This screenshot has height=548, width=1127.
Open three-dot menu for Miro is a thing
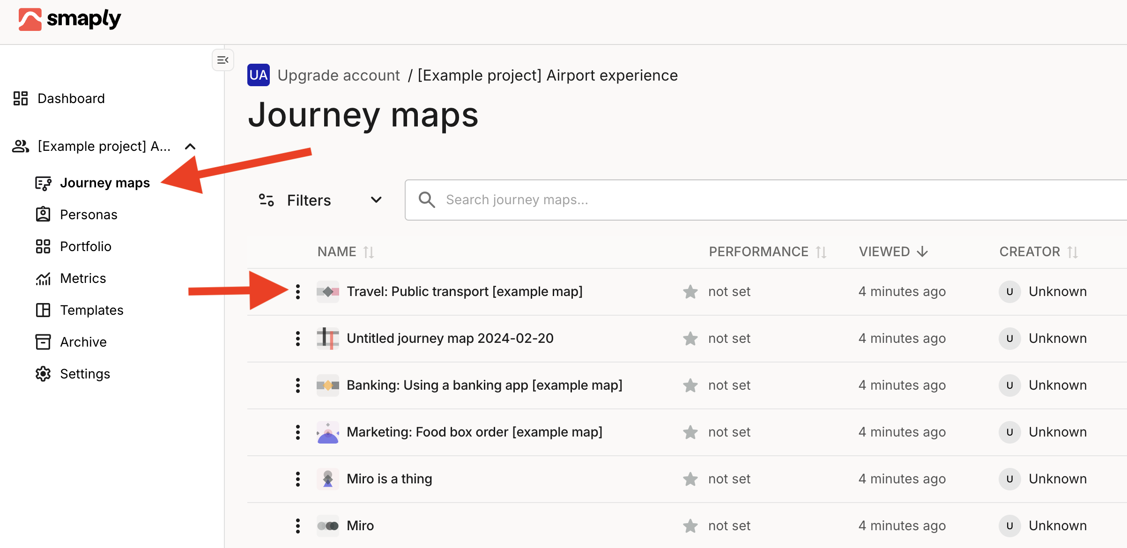tap(298, 479)
